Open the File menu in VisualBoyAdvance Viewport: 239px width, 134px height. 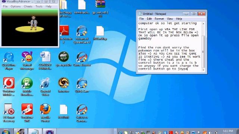coord(5,6)
